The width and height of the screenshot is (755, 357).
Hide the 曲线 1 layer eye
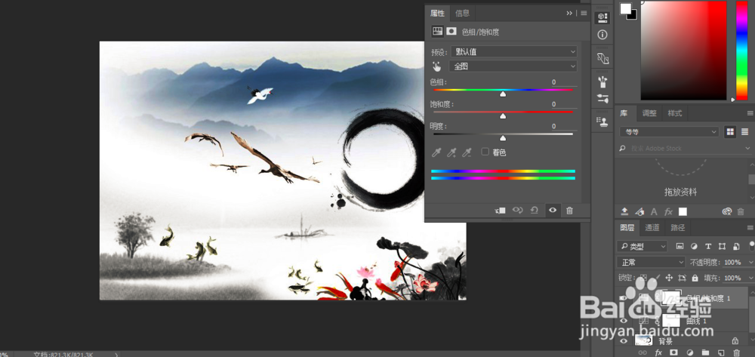[624, 321]
